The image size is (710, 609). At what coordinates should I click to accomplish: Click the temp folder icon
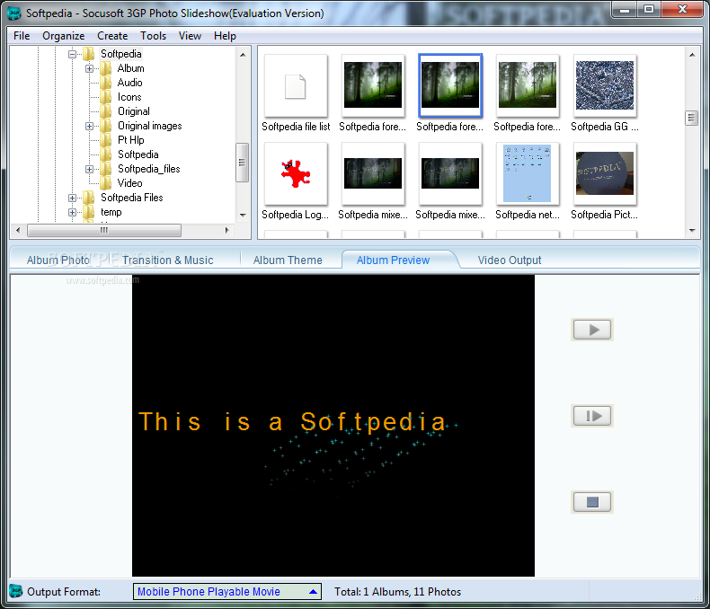point(89,212)
